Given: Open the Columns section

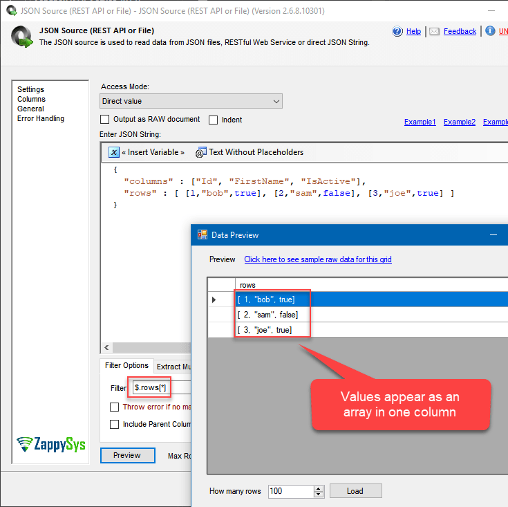Looking at the screenshot, I should click(31, 99).
